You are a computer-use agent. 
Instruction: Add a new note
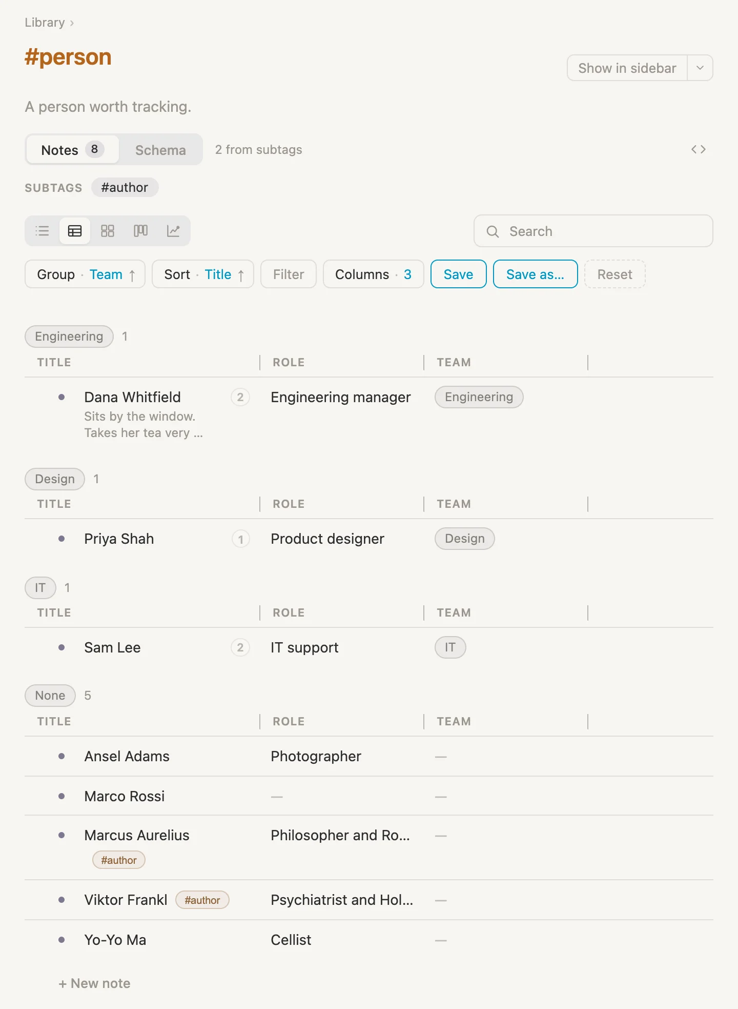tap(94, 983)
